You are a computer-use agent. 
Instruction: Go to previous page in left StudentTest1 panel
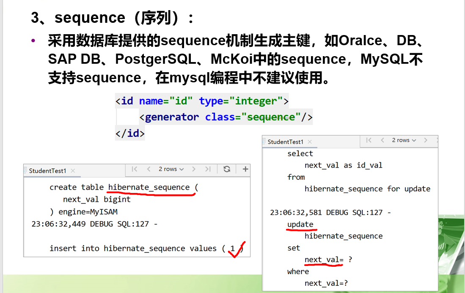click(x=149, y=169)
